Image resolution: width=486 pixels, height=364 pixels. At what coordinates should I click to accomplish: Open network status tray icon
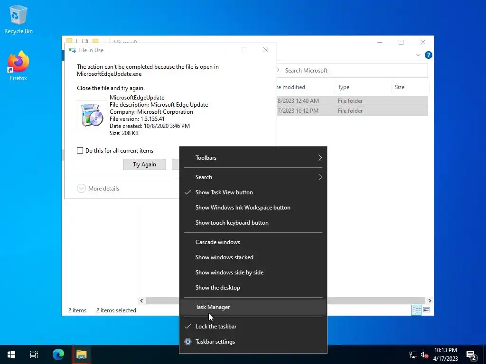click(x=413, y=355)
